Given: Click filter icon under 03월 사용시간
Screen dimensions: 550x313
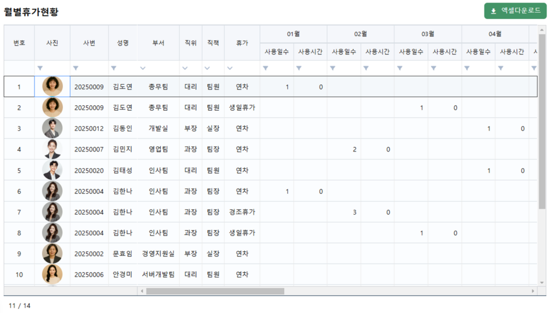Looking at the screenshot, I should click(x=433, y=68).
